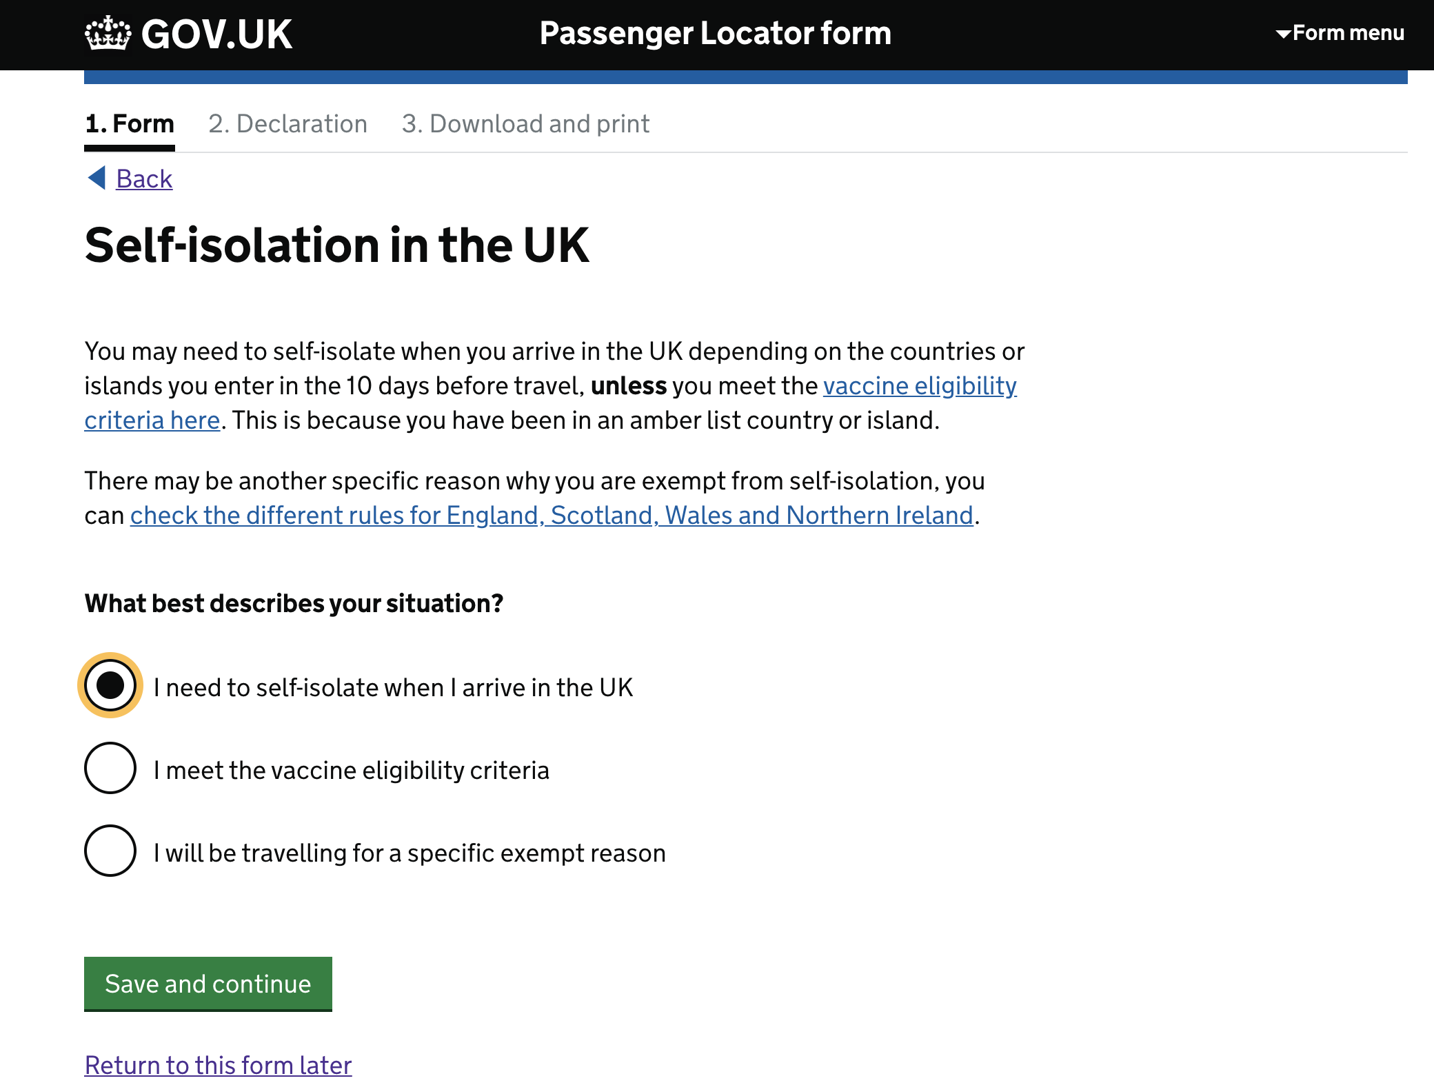
Task: Select 'I meet the vaccine eligibility criteria' option
Action: click(110, 768)
